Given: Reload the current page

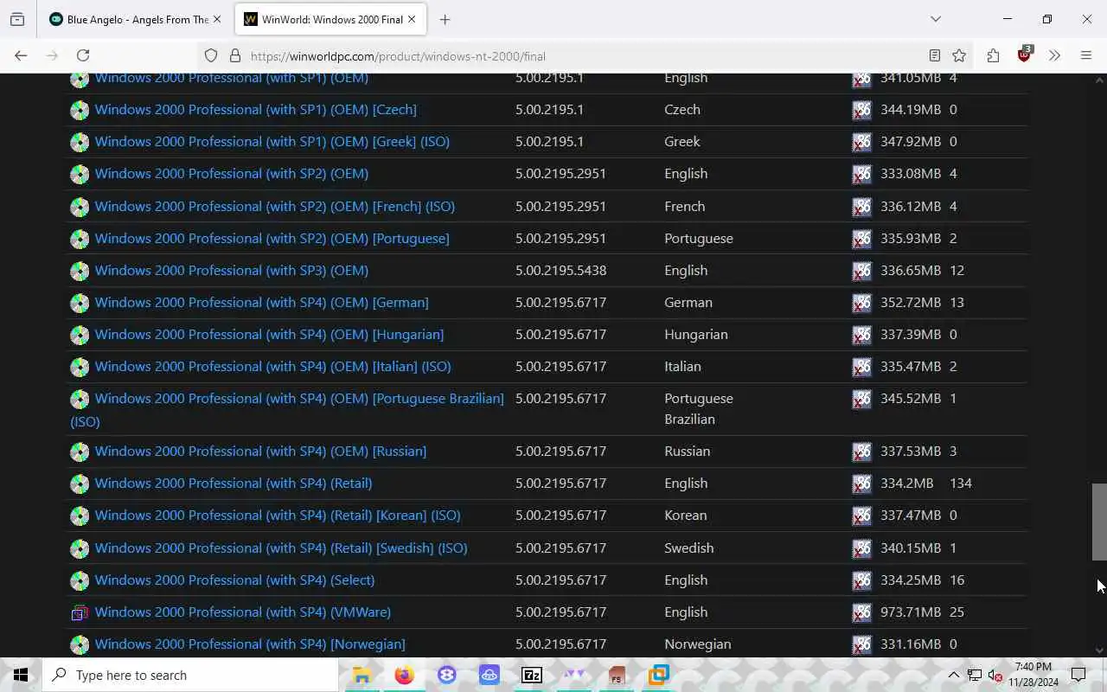Looking at the screenshot, I should click(x=83, y=55).
